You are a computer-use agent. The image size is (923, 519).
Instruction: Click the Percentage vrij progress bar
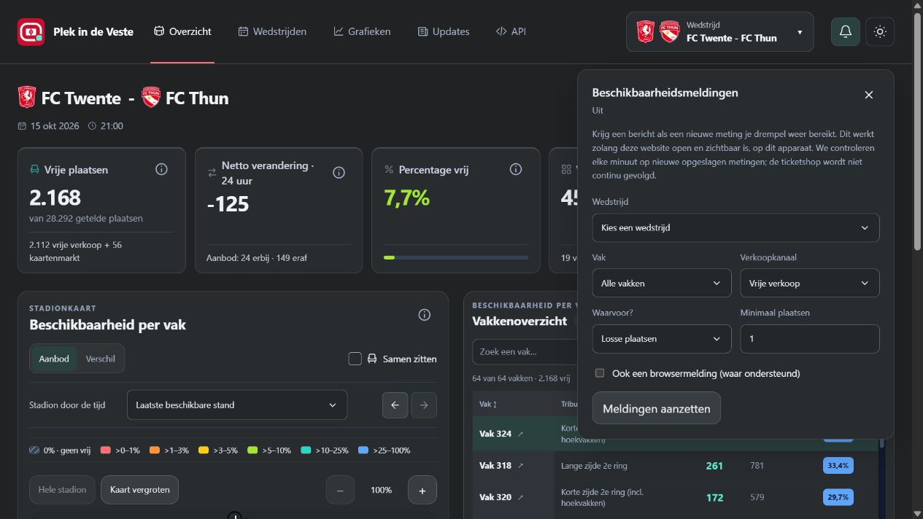456,257
